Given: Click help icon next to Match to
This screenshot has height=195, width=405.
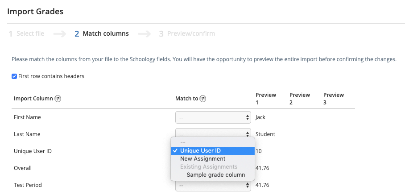Looking at the screenshot, I should click(x=203, y=99).
